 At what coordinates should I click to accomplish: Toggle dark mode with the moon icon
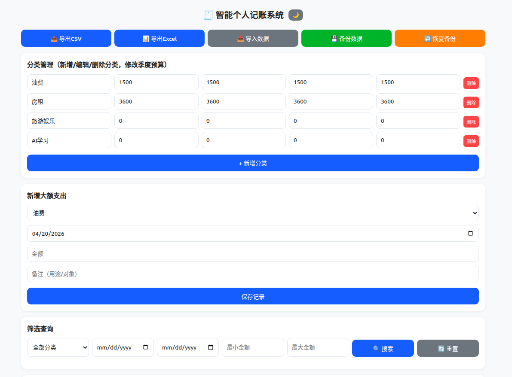click(x=295, y=15)
